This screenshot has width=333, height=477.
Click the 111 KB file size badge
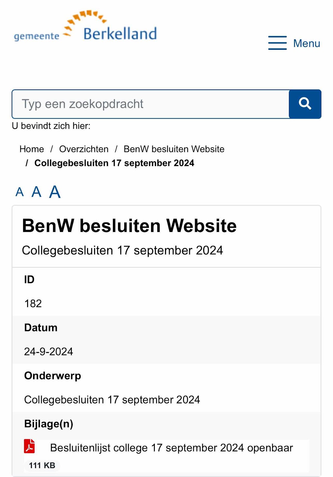[42, 465]
